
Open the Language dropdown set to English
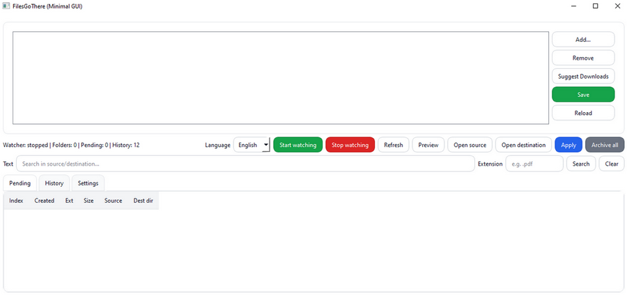(x=251, y=145)
